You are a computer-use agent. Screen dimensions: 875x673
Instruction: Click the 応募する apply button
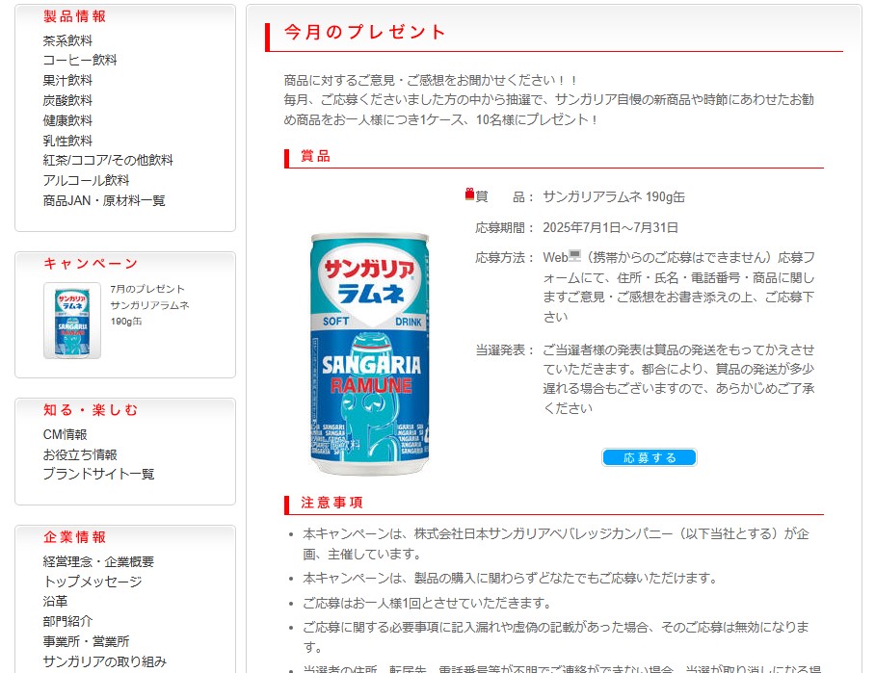[649, 457]
